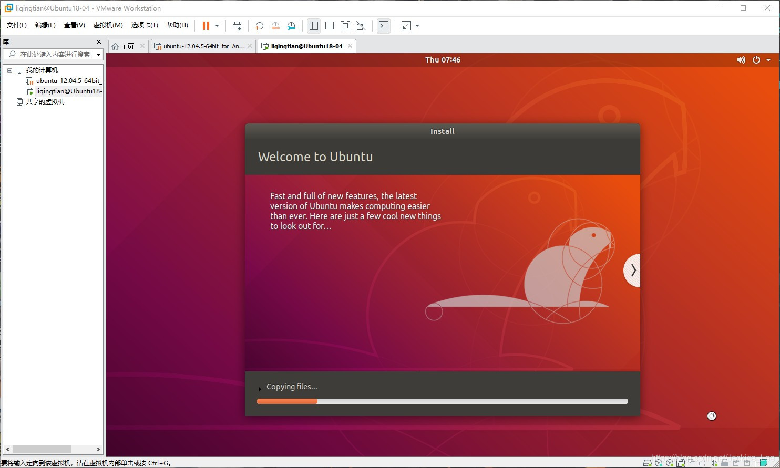
Task: Open the 选项卡(T) menu
Action: point(145,25)
